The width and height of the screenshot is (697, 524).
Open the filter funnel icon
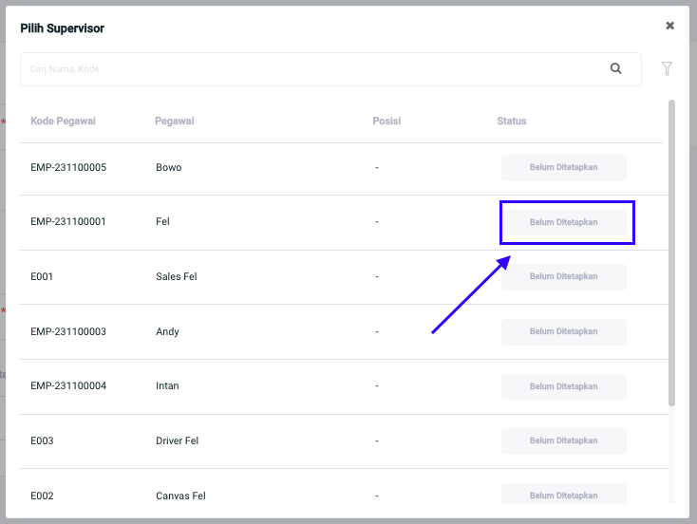click(667, 68)
